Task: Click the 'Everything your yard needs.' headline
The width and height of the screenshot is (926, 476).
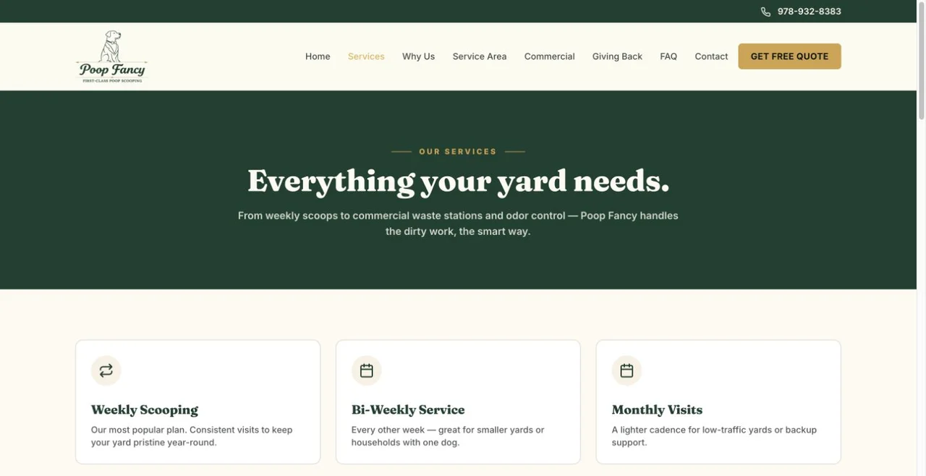Action: click(x=459, y=181)
